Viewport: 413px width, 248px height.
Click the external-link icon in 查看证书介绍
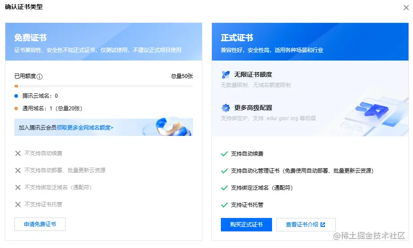[323, 225]
